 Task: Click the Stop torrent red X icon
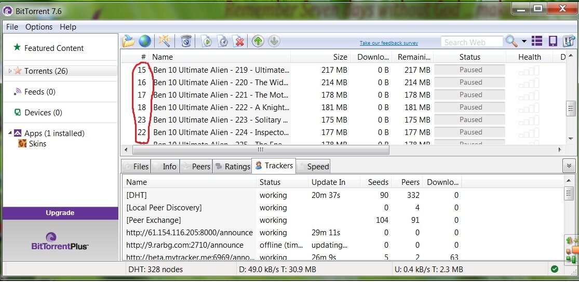pos(239,42)
